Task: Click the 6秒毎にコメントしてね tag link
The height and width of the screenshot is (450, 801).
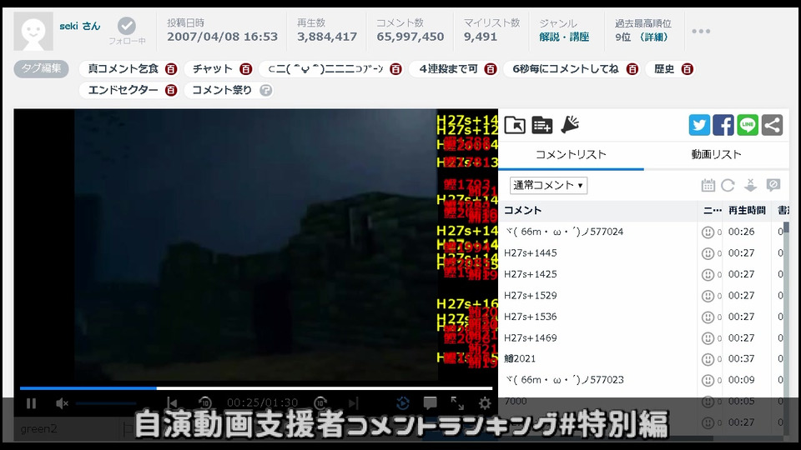Action: (566, 69)
